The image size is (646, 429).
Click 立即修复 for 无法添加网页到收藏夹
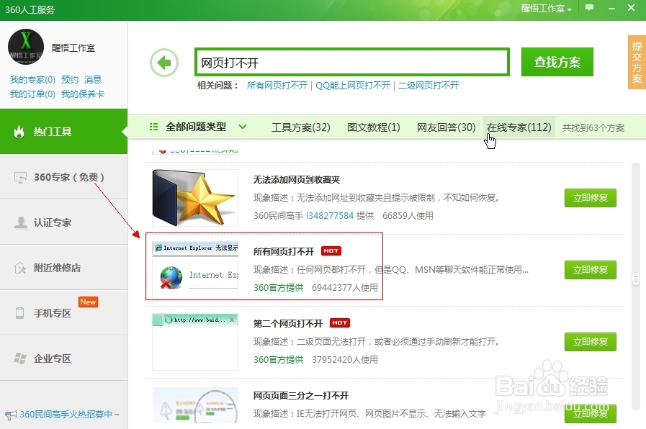coord(591,198)
